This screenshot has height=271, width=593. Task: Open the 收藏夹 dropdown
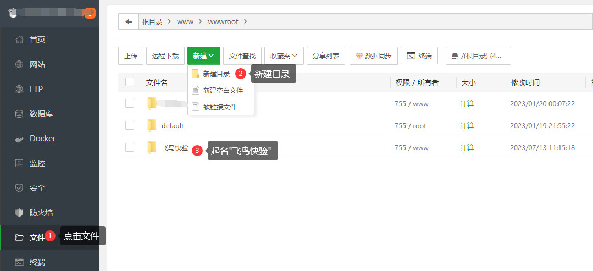click(x=284, y=56)
